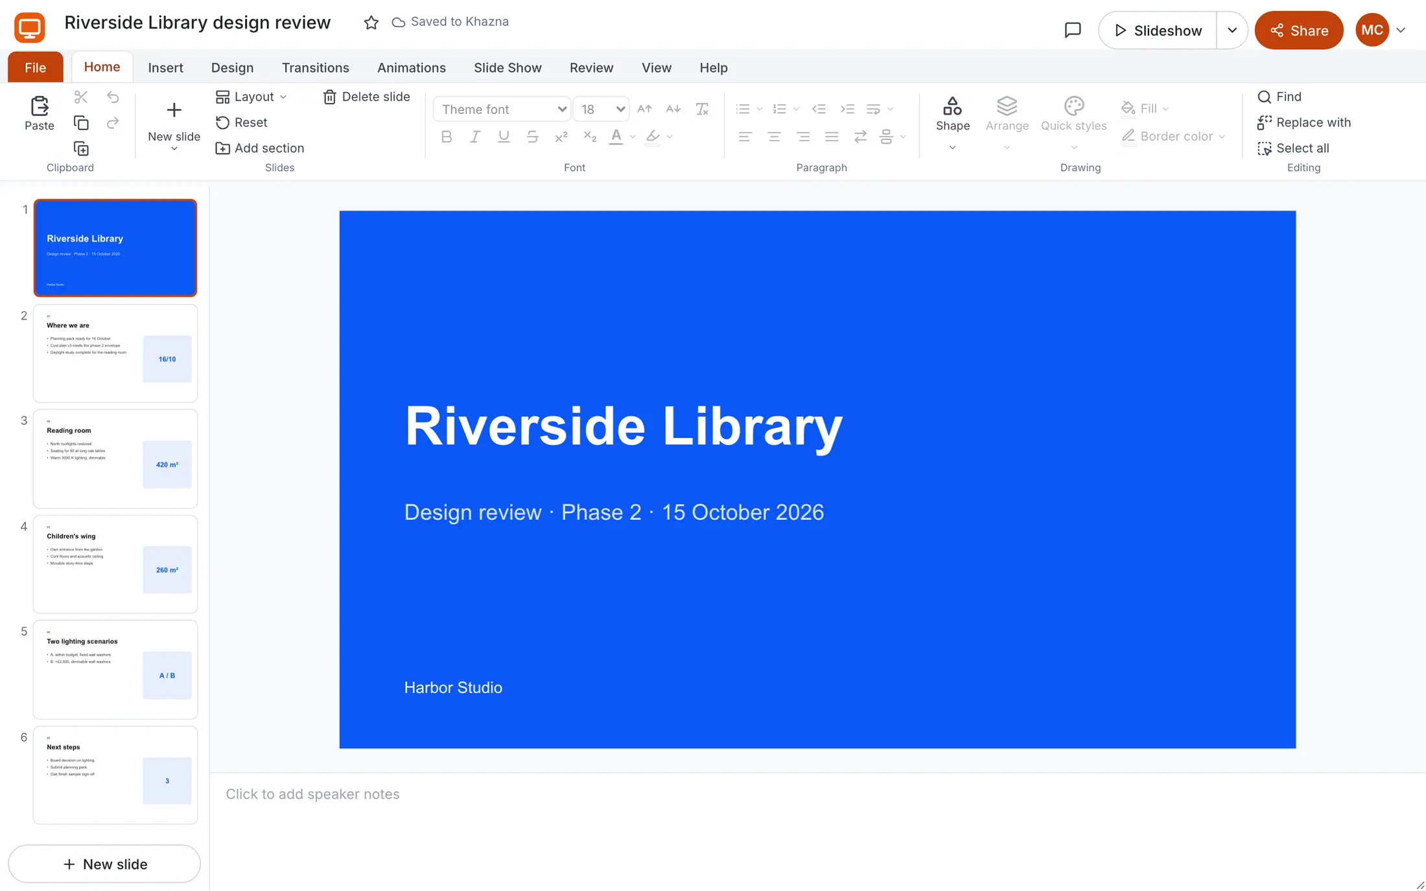
Task: Toggle italic formatting
Action: (475, 137)
